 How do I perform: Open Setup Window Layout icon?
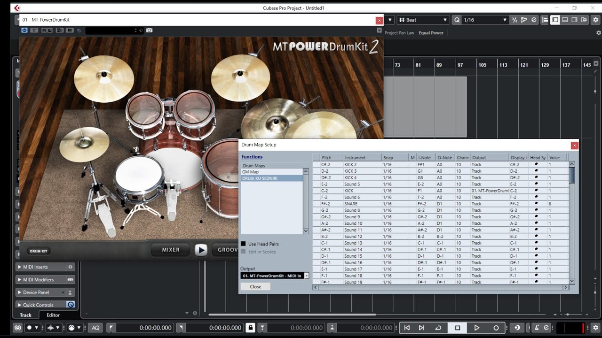click(584, 20)
